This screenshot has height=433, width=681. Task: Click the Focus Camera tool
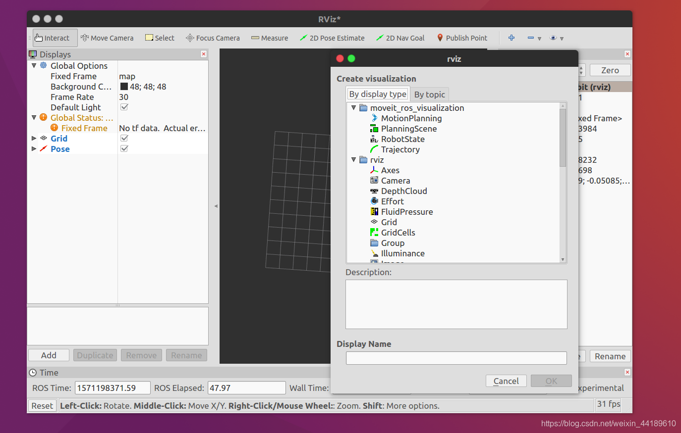tap(213, 38)
